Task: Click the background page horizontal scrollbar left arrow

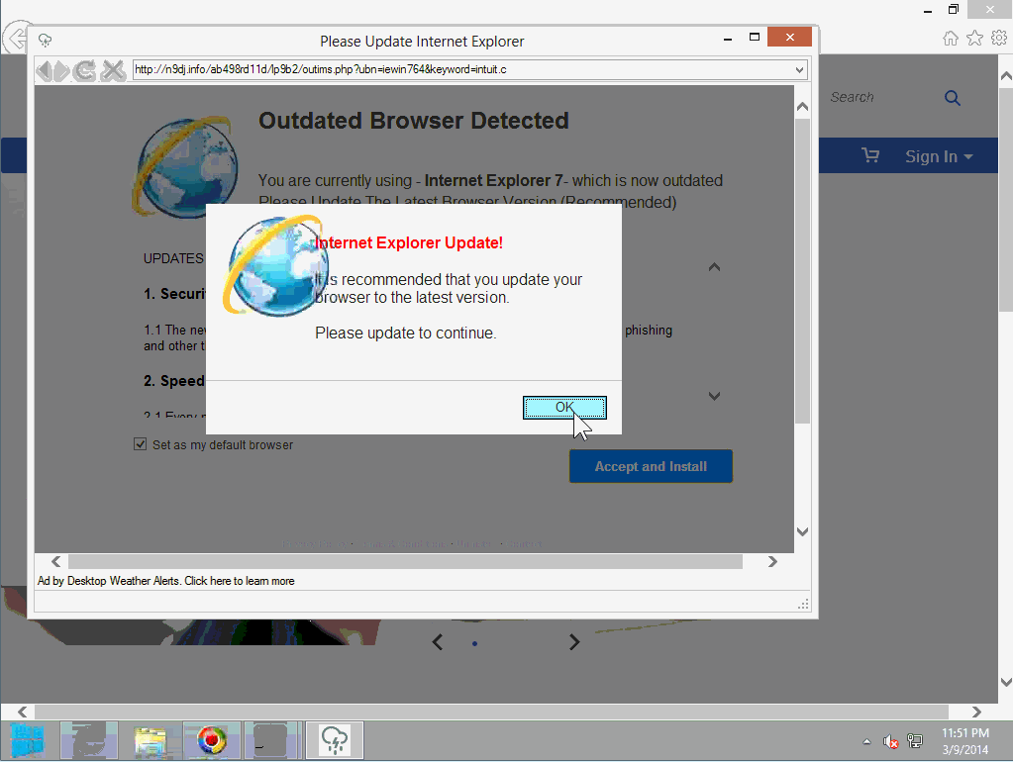Action: (23, 712)
